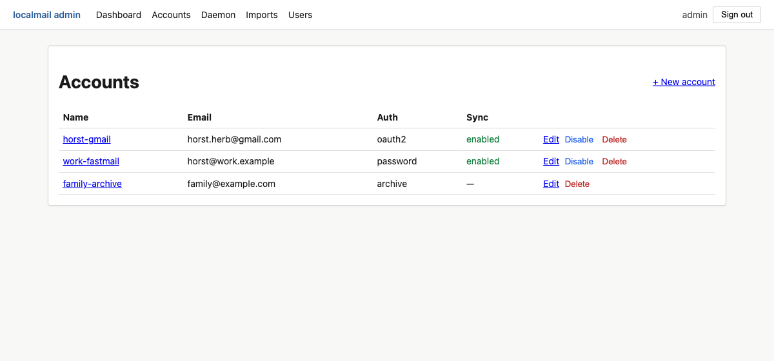Select the email horst.herb@gmail.com
The height and width of the screenshot is (361, 774).
234,139
